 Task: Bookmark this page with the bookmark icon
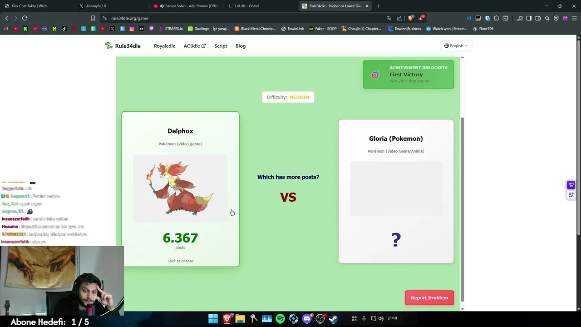click(93, 18)
